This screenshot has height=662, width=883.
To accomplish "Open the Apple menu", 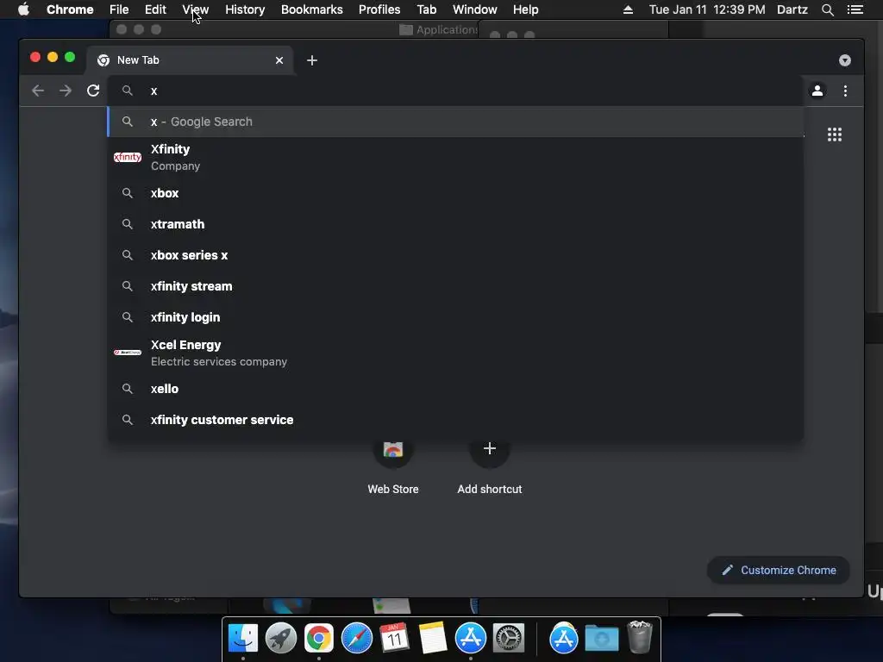I will 23,9.
